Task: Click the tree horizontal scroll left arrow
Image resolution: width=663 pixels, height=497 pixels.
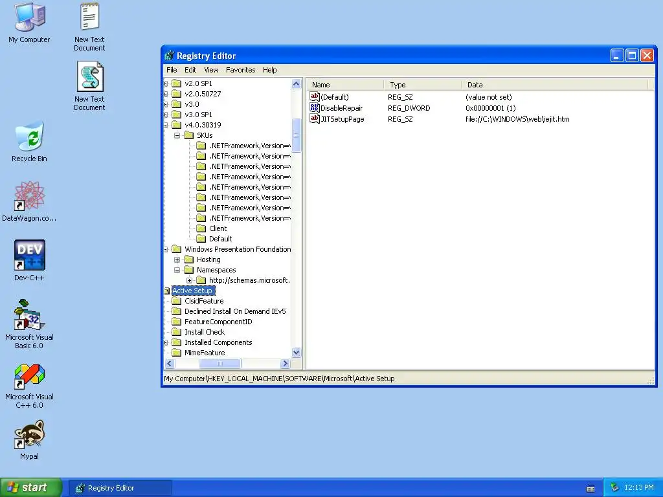Action: [x=170, y=363]
